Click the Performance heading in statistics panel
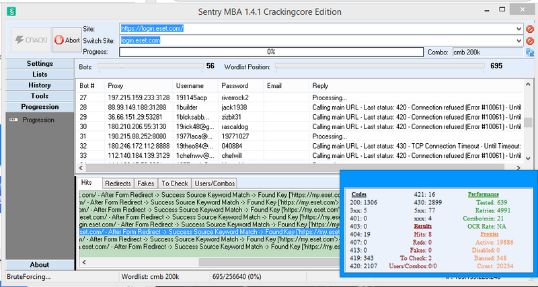Screen dimensions: 538x287 (x=484, y=194)
